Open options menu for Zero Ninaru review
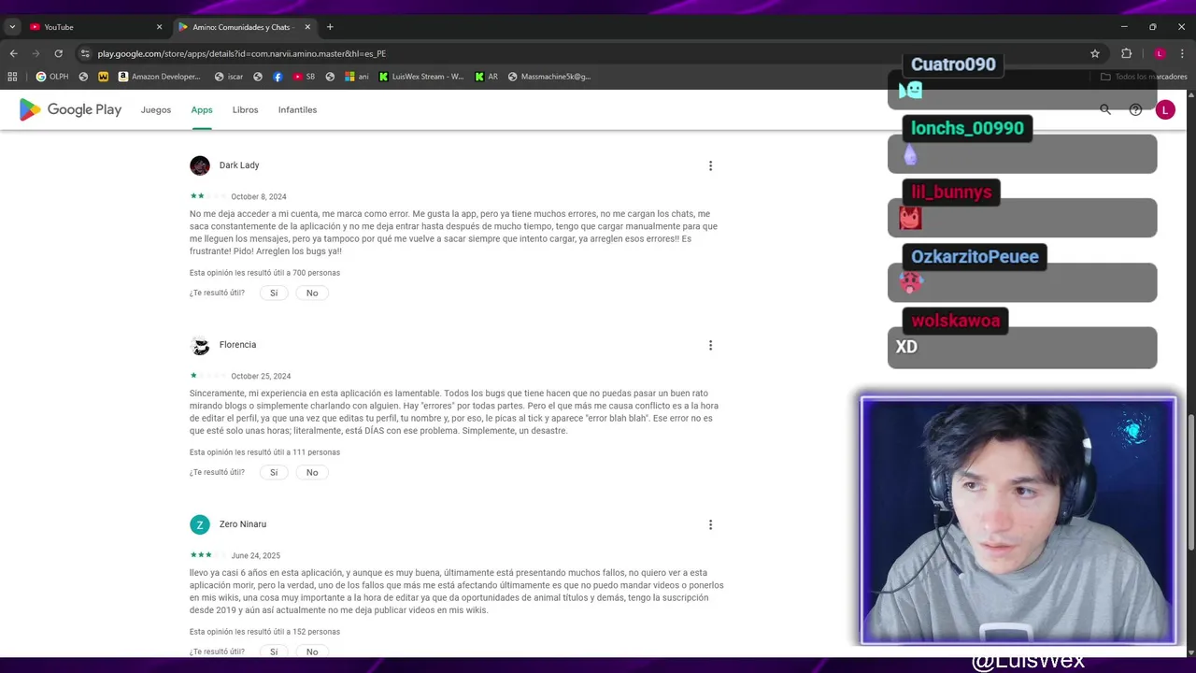 point(710,524)
